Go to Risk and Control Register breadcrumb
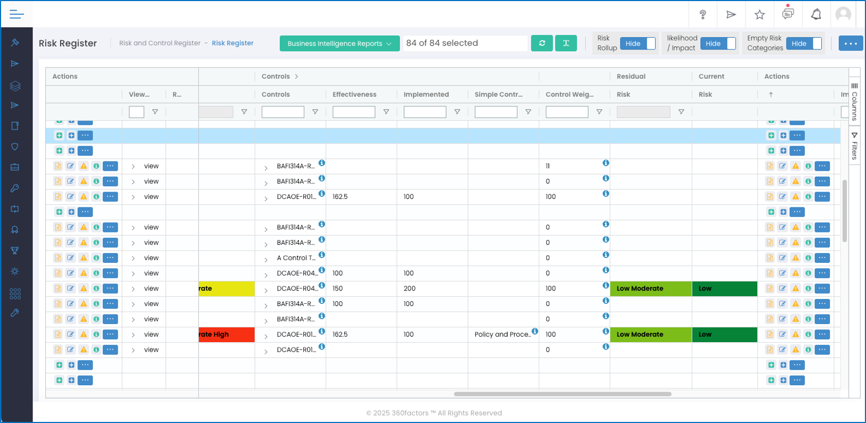The width and height of the screenshot is (866, 423). tap(160, 43)
